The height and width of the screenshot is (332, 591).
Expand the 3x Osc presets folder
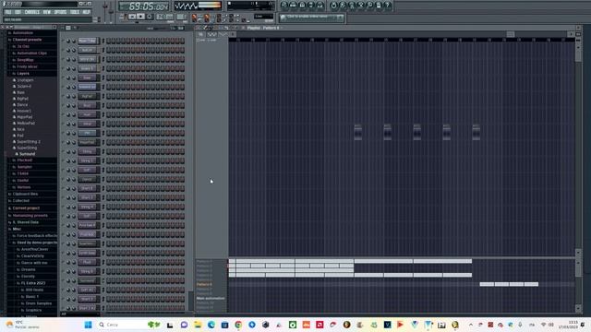(23, 46)
